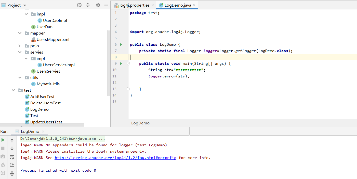Click the print icon in Run console
The height and width of the screenshot is (179, 357).
click(12, 174)
